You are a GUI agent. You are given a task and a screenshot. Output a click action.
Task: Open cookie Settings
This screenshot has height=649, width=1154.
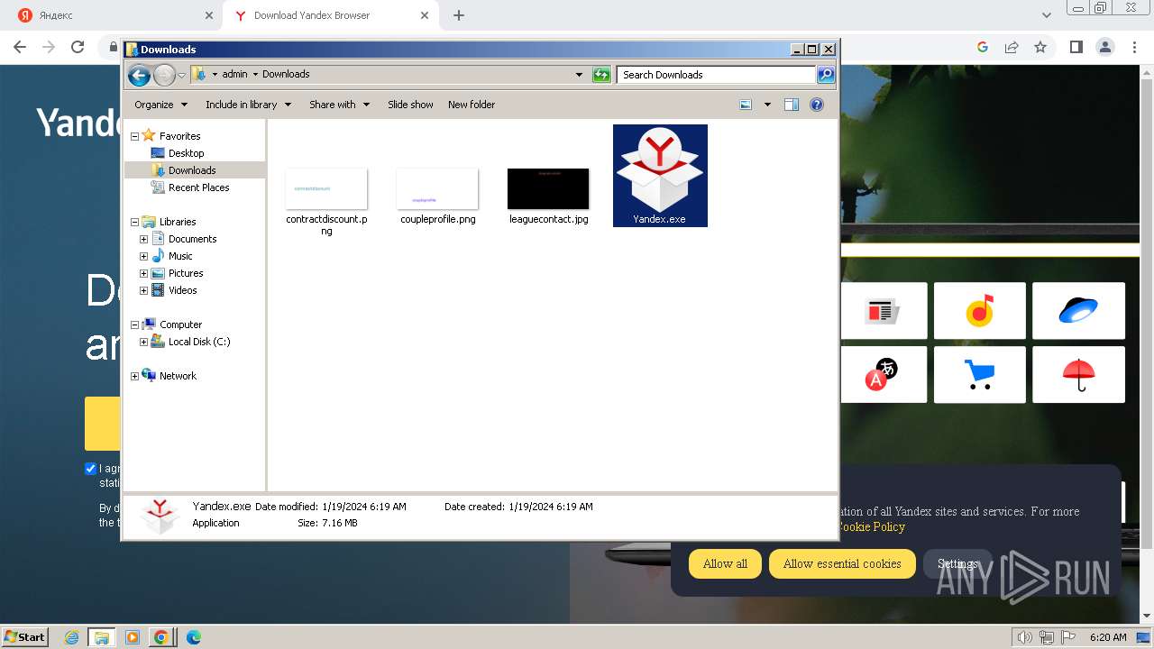pyautogui.click(x=957, y=563)
